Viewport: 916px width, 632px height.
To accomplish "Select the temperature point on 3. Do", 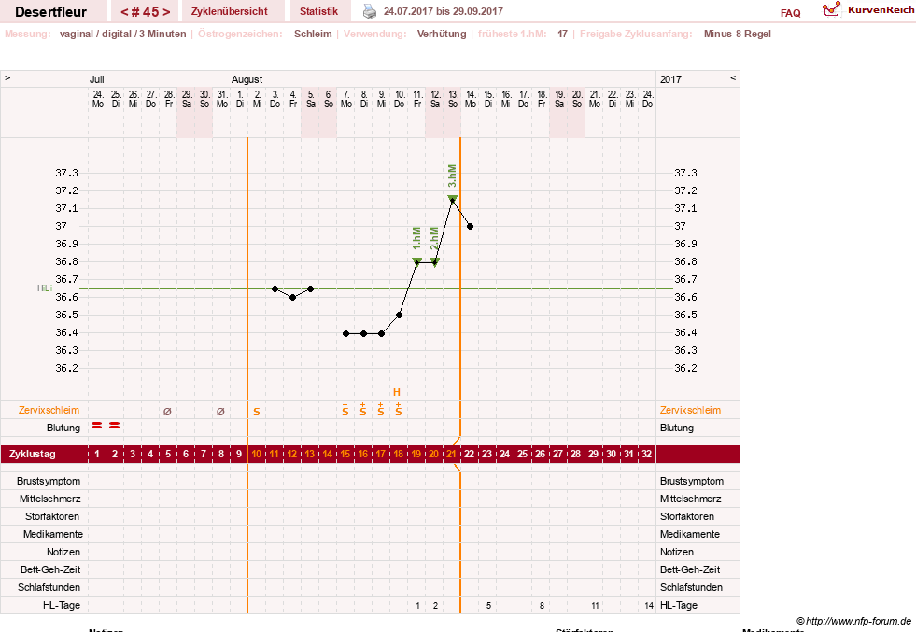I will click(x=275, y=288).
